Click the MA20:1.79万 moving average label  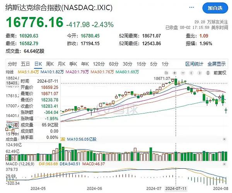pyautogui.click(x=77, y=72)
